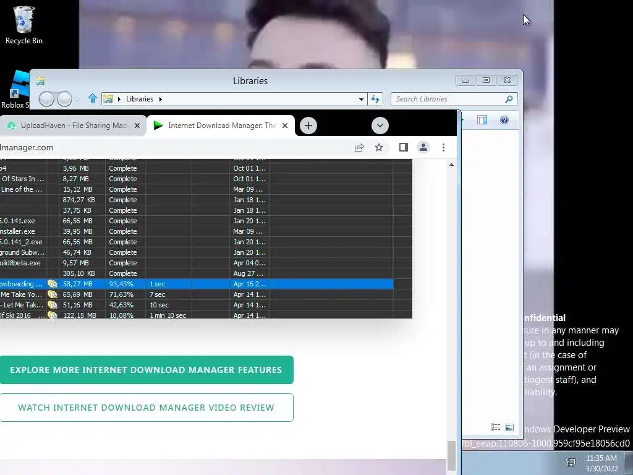
Task: Click the browser vertical scrollbar thumb
Action: [451, 456]
